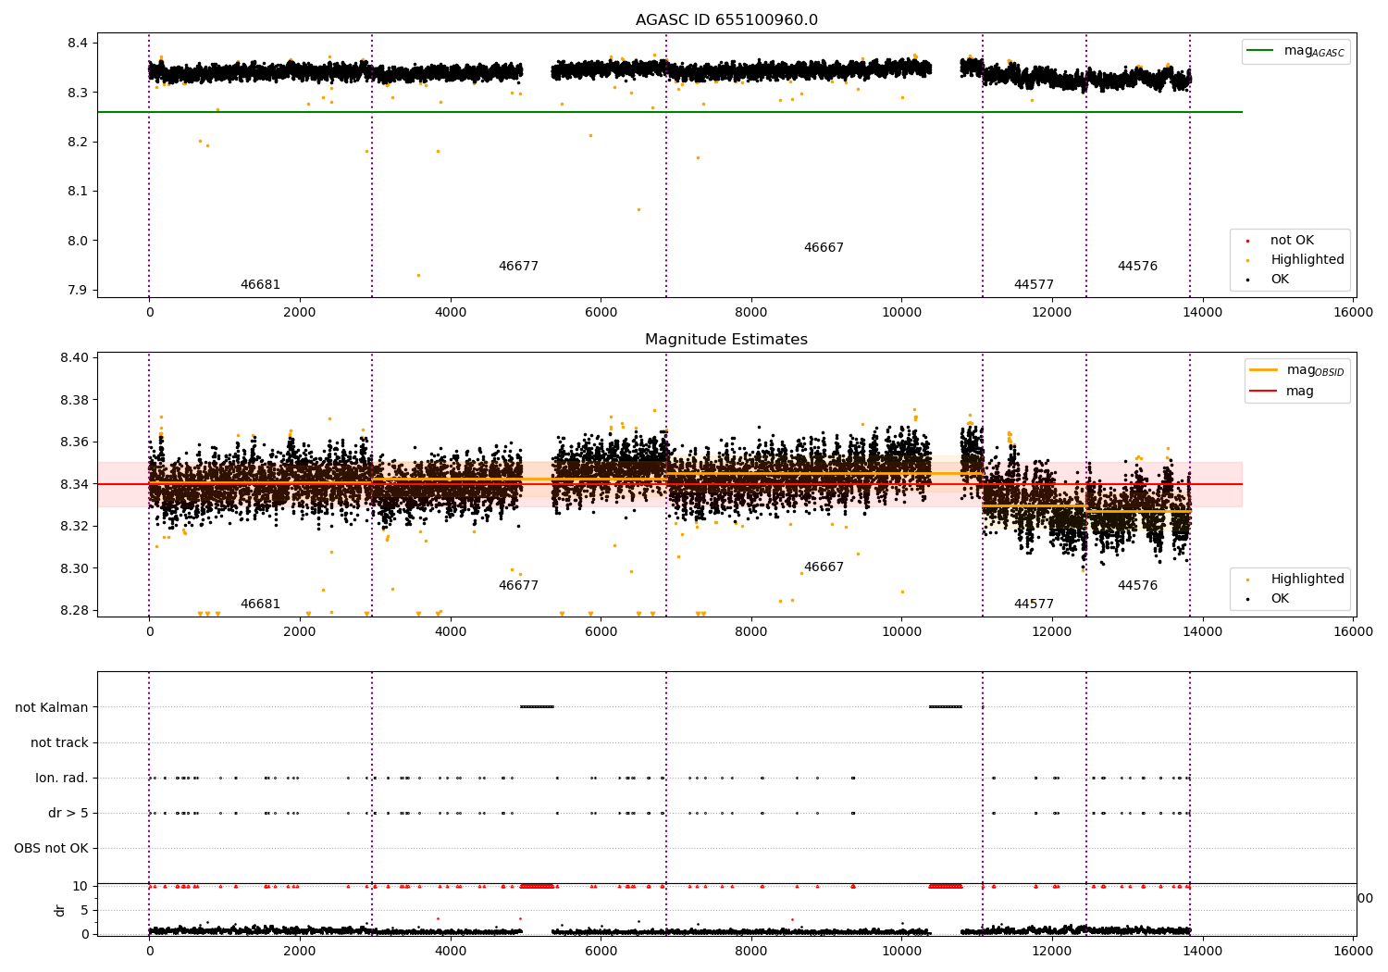
Task: Click the 'Ion. rad.' row label
Action: pos(62,779)
